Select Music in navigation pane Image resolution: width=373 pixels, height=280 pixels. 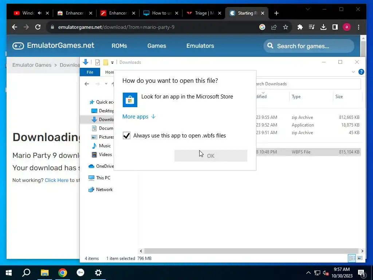pos(101,146)
